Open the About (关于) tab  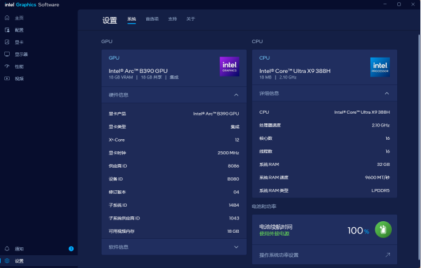pyautogui.click(x=191, y=19)
